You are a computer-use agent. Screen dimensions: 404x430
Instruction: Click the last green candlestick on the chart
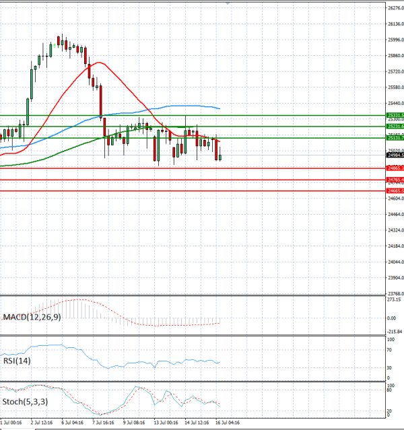point(220,157)
